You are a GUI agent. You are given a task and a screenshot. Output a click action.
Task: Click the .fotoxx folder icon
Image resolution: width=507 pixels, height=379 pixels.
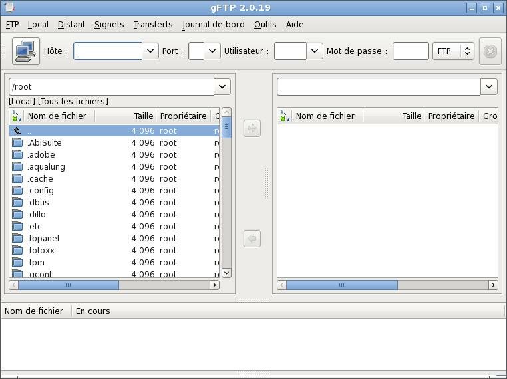coord(17,250)
